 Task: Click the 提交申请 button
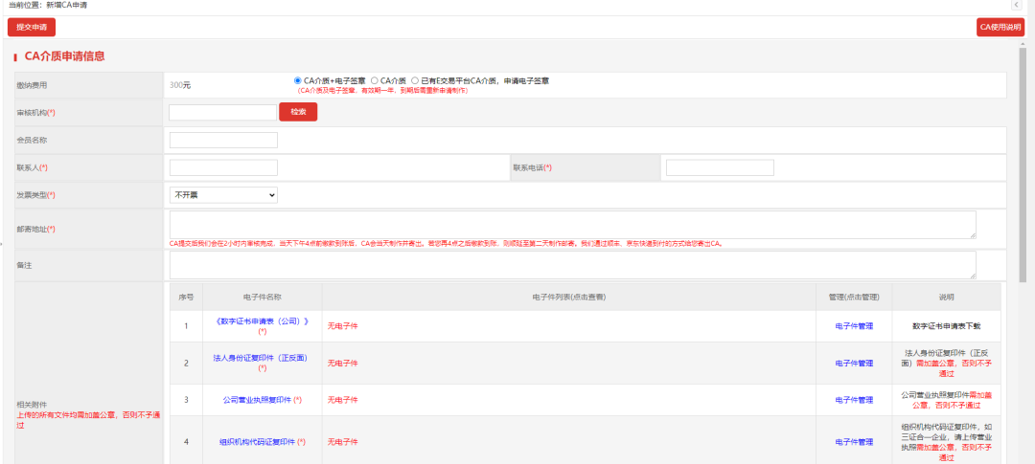tap(32, 27)
